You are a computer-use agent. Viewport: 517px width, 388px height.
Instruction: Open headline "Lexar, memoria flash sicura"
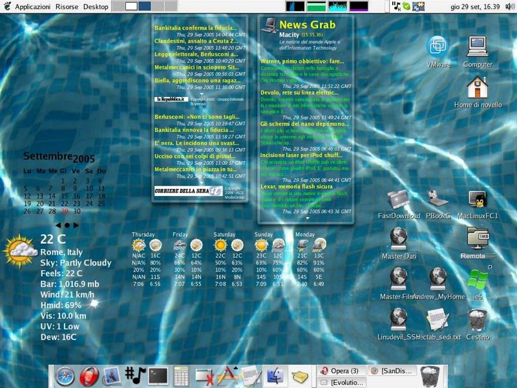297,186
